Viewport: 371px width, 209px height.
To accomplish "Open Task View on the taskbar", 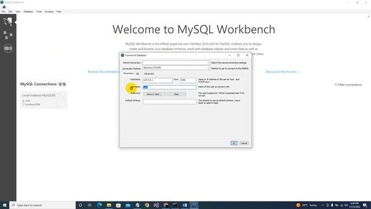I will [x=90, y=205].
